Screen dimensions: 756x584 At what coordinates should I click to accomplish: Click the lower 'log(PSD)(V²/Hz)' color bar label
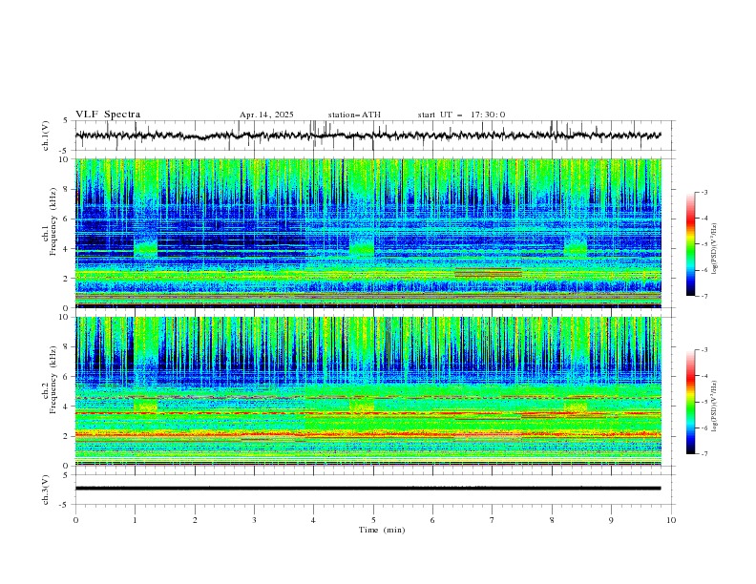[x=715, y=407]
